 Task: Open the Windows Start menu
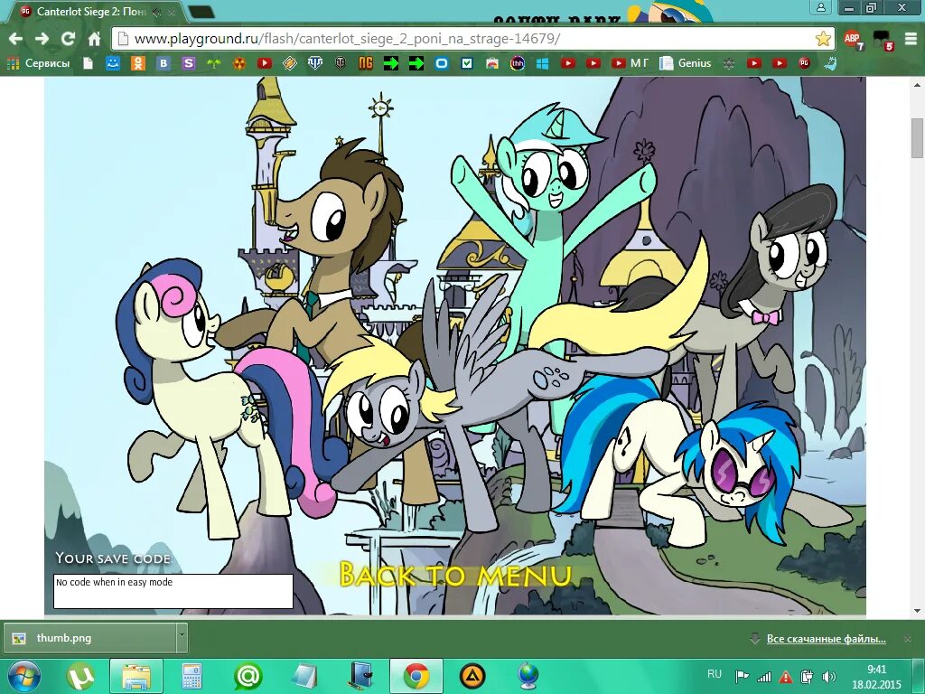(23, 676)
